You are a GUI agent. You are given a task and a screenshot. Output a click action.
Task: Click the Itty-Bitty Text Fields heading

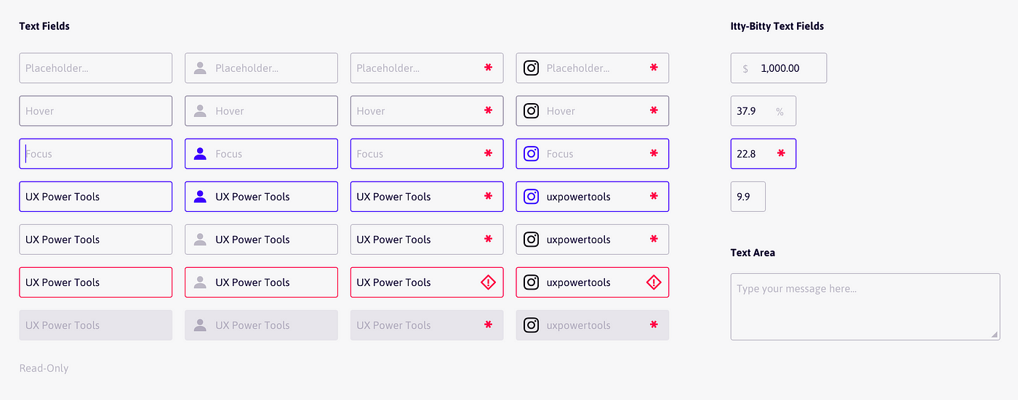click(x=777, y=26)
